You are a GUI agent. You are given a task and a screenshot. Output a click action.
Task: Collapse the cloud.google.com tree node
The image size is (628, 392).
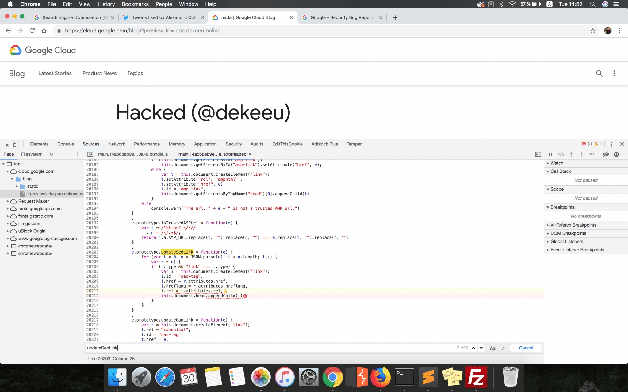(x=8, y=171)
